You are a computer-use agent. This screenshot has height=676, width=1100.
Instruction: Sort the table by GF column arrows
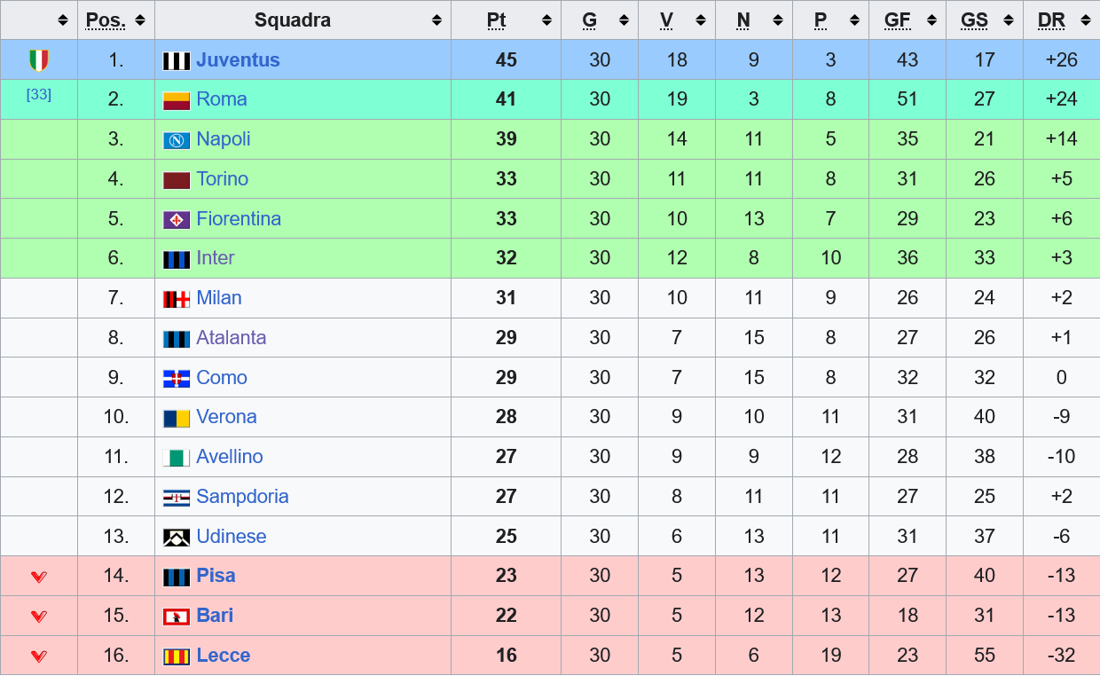click(x=931, y=20)
